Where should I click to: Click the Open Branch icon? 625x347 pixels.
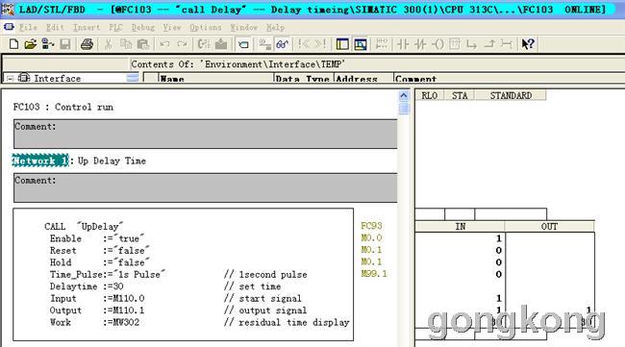pos(471,44)
